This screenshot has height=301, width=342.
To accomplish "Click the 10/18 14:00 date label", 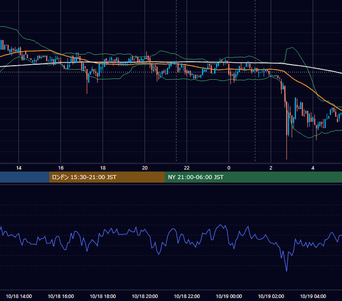I will click(x=19, y=296).
